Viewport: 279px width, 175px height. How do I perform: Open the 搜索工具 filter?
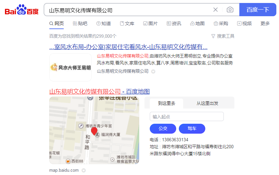223,36
